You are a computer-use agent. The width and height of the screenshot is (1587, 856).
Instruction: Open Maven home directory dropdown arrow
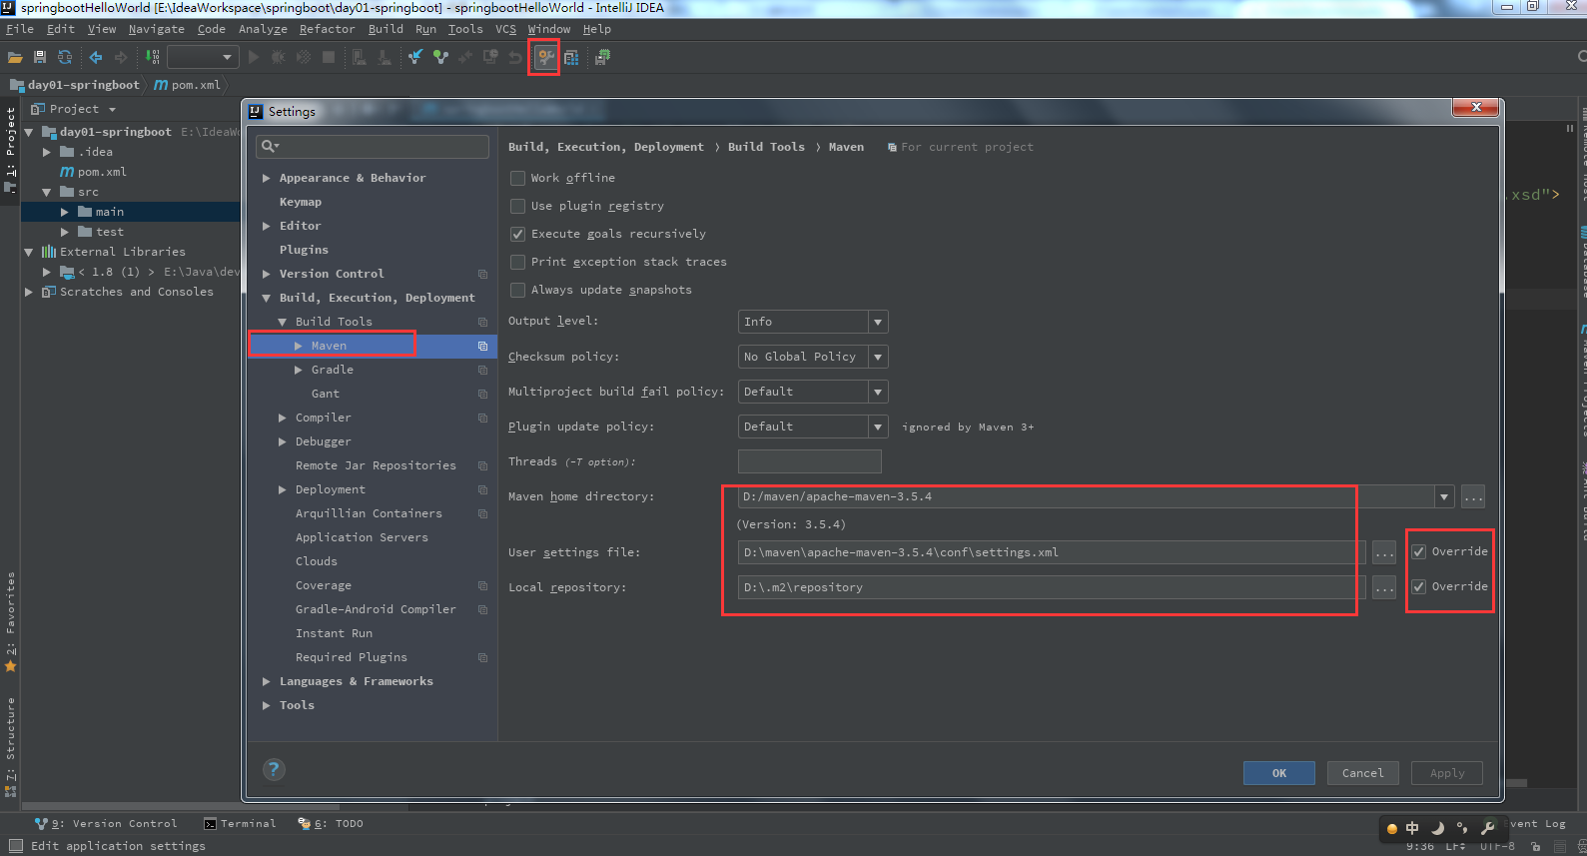coord(1444,496)
